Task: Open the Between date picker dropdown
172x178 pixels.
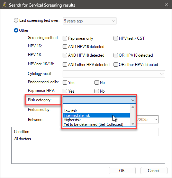Action: click(156, 120)
